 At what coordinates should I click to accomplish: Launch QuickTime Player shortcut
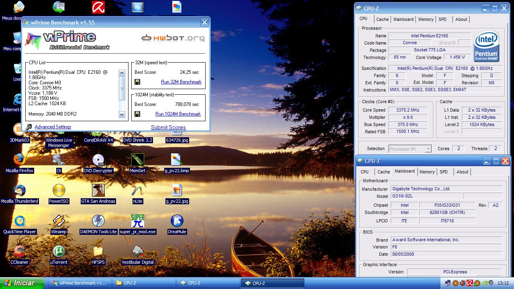[x=19, y=224]
